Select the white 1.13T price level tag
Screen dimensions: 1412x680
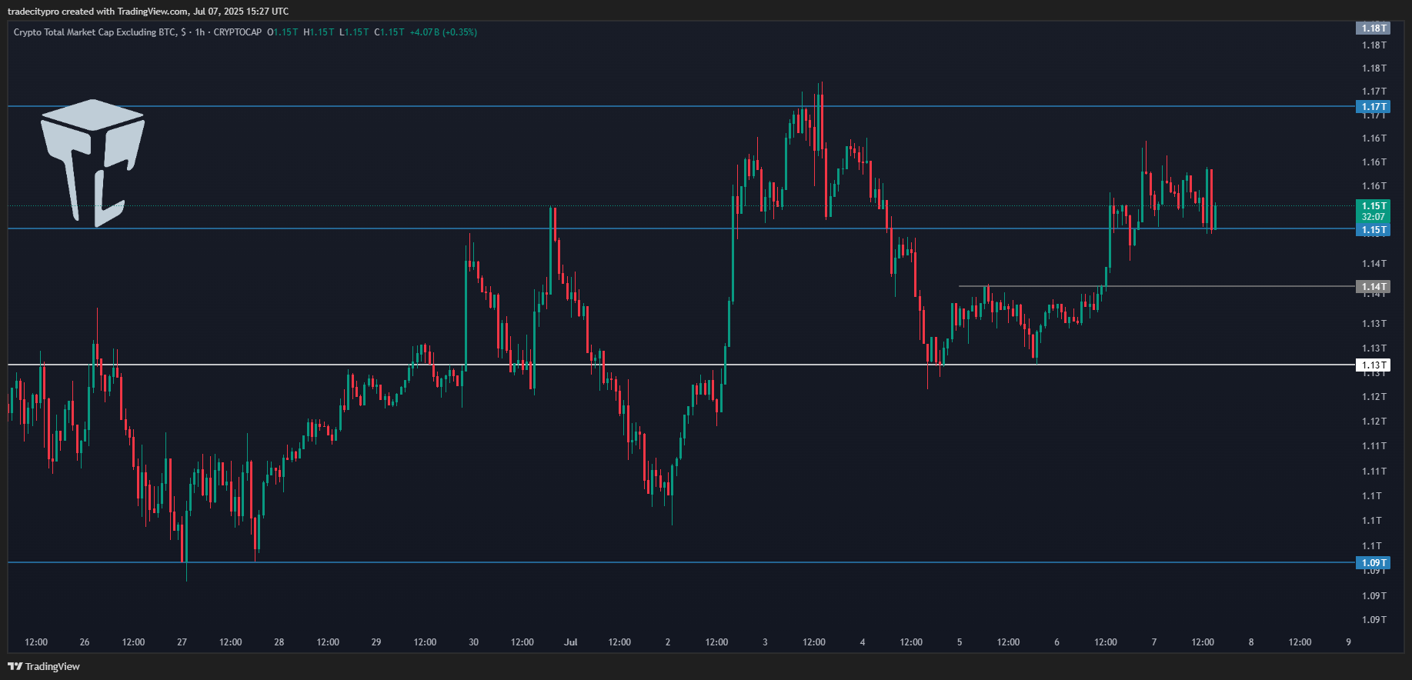click(x=1373, y=365)
